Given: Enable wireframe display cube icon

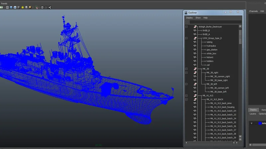Looking at the screenshot, I should (7, 7).
